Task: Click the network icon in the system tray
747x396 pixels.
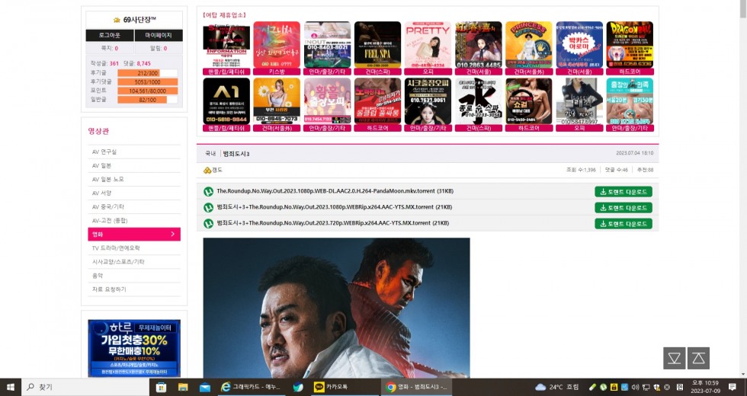Action: click(x=646, y=387)
